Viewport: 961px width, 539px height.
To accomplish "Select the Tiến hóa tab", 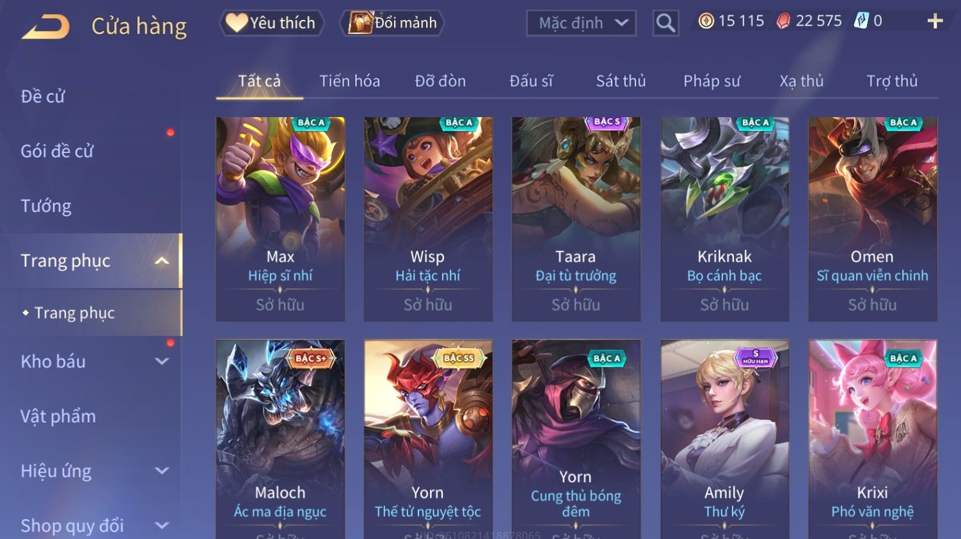I will [349, 81].
